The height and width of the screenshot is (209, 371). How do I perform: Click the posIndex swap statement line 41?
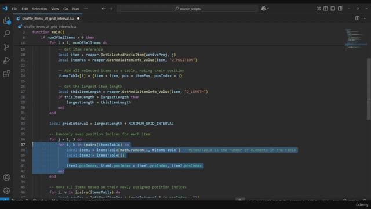[x=134, y=166]
